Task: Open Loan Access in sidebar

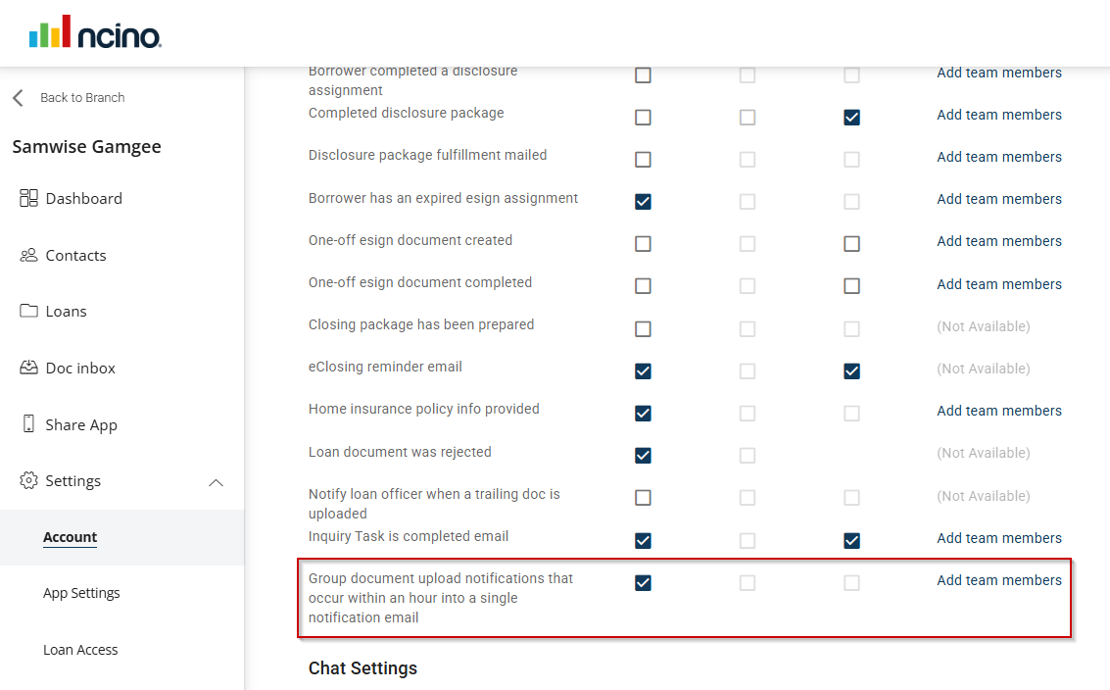Action: click(80, 650)
